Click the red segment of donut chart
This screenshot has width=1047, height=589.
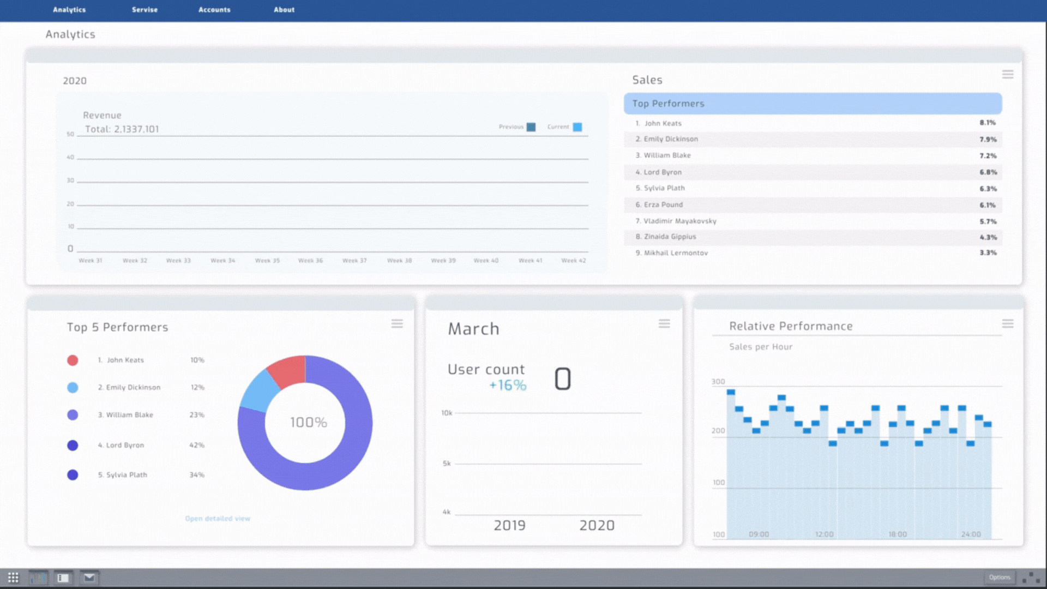click(x=288, y=371)
